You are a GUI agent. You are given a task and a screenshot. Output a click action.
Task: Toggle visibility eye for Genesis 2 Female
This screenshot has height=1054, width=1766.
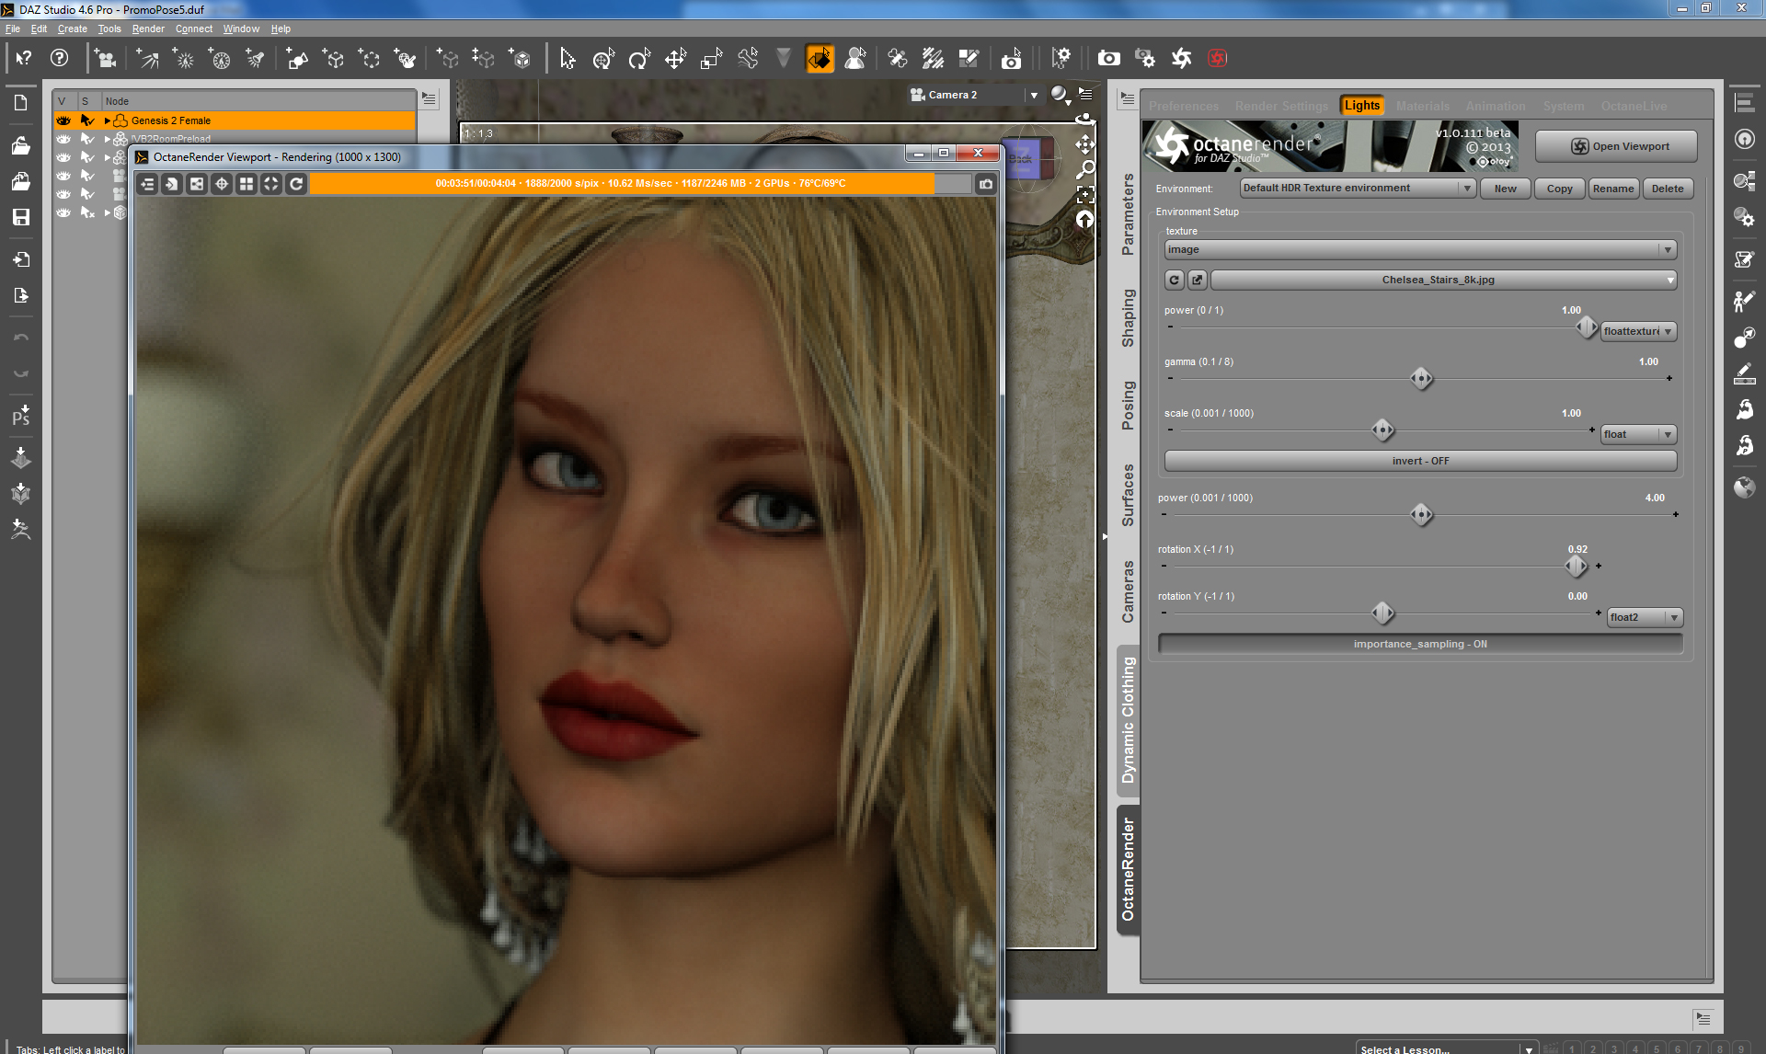pos(63,120)
